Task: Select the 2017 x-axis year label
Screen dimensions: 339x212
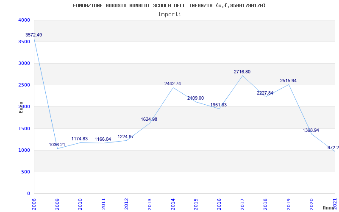Action: point(242,204)
